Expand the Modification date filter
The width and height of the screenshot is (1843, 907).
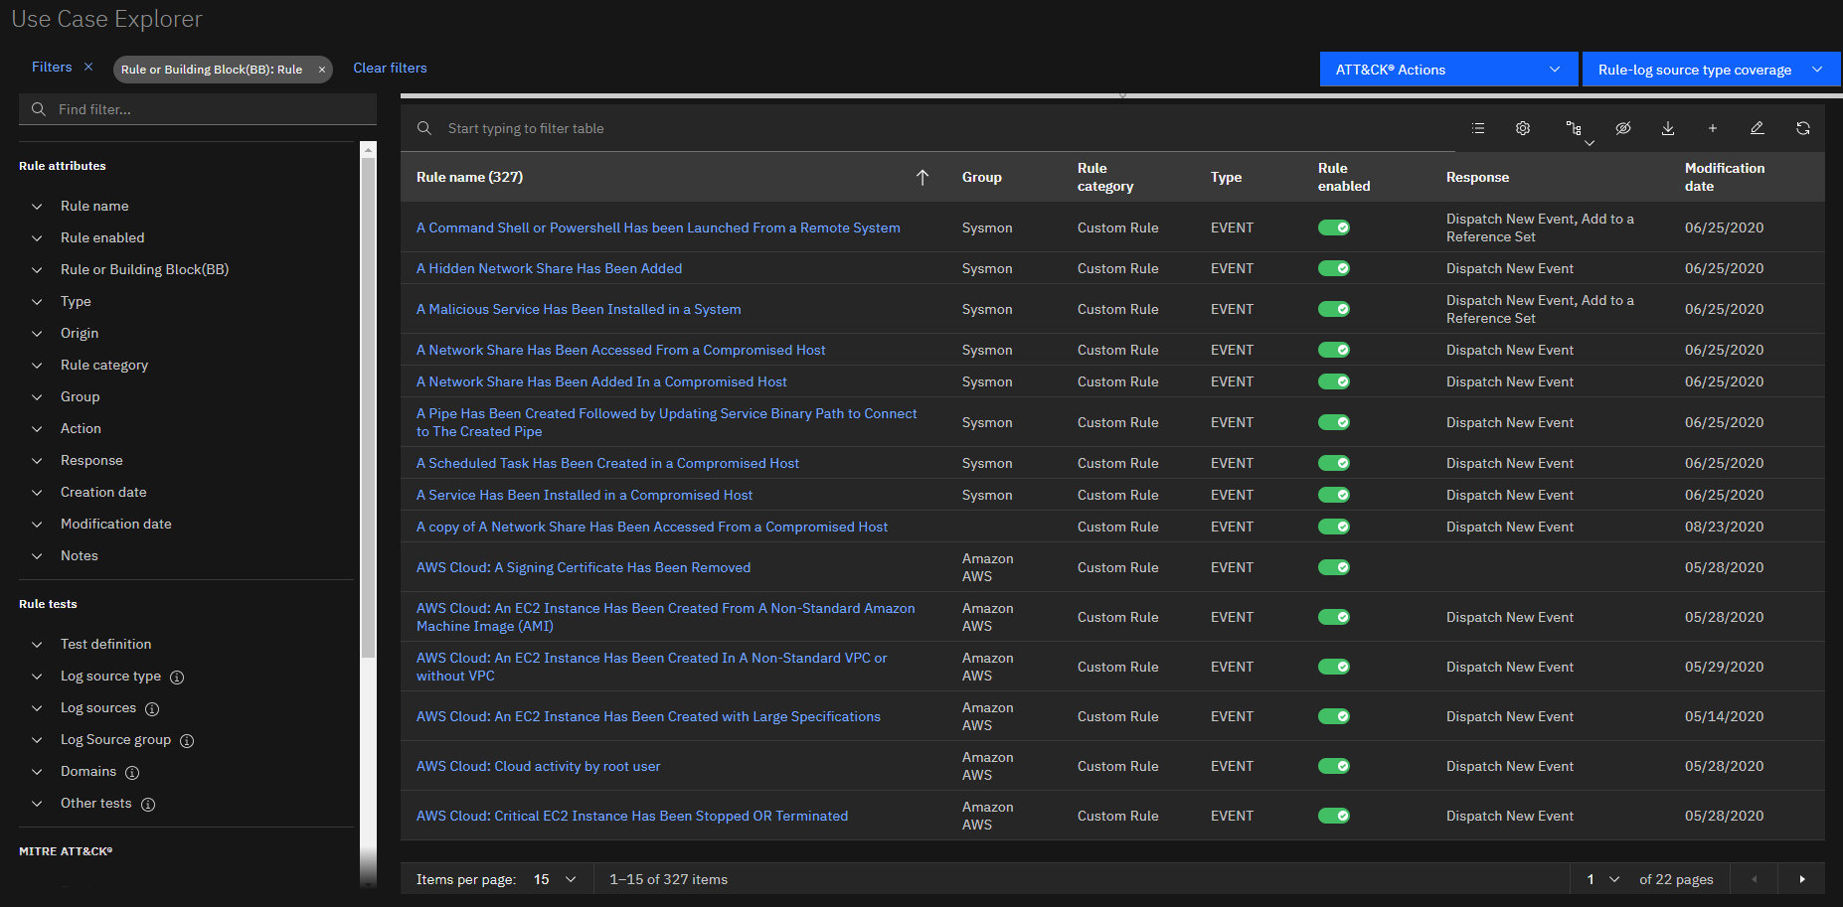115,524
